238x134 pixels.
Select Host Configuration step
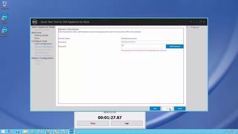[43, 44]
